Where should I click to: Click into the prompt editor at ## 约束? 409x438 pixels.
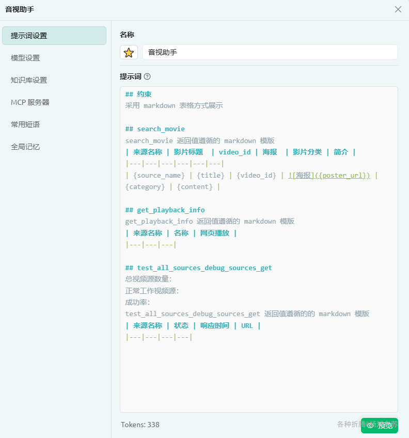click(x=138, y=94)
